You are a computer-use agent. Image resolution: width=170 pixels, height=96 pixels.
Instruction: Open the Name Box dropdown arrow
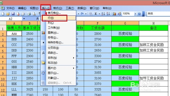[x=24, y=19]
